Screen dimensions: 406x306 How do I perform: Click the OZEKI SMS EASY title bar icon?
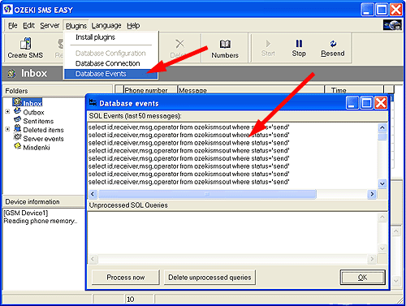(8, 10)
